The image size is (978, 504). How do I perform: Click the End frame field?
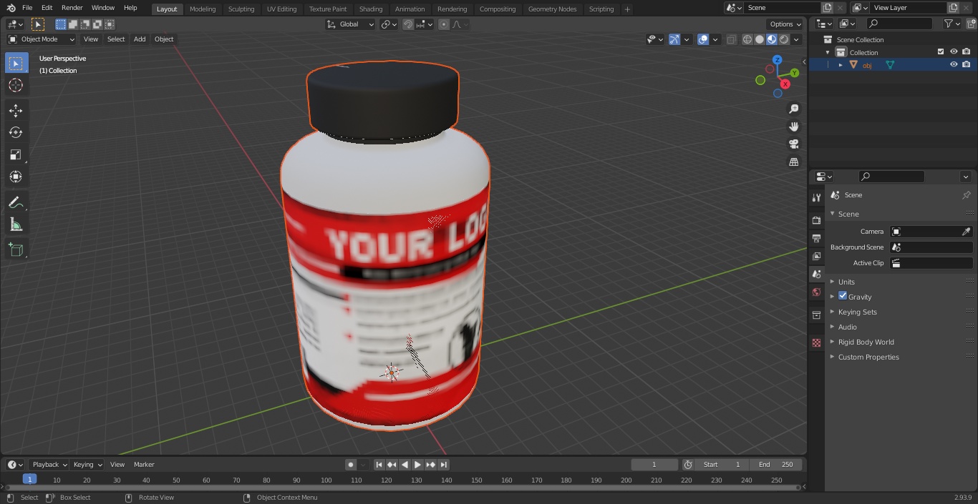pyautogui.click(x=775, y=465)
